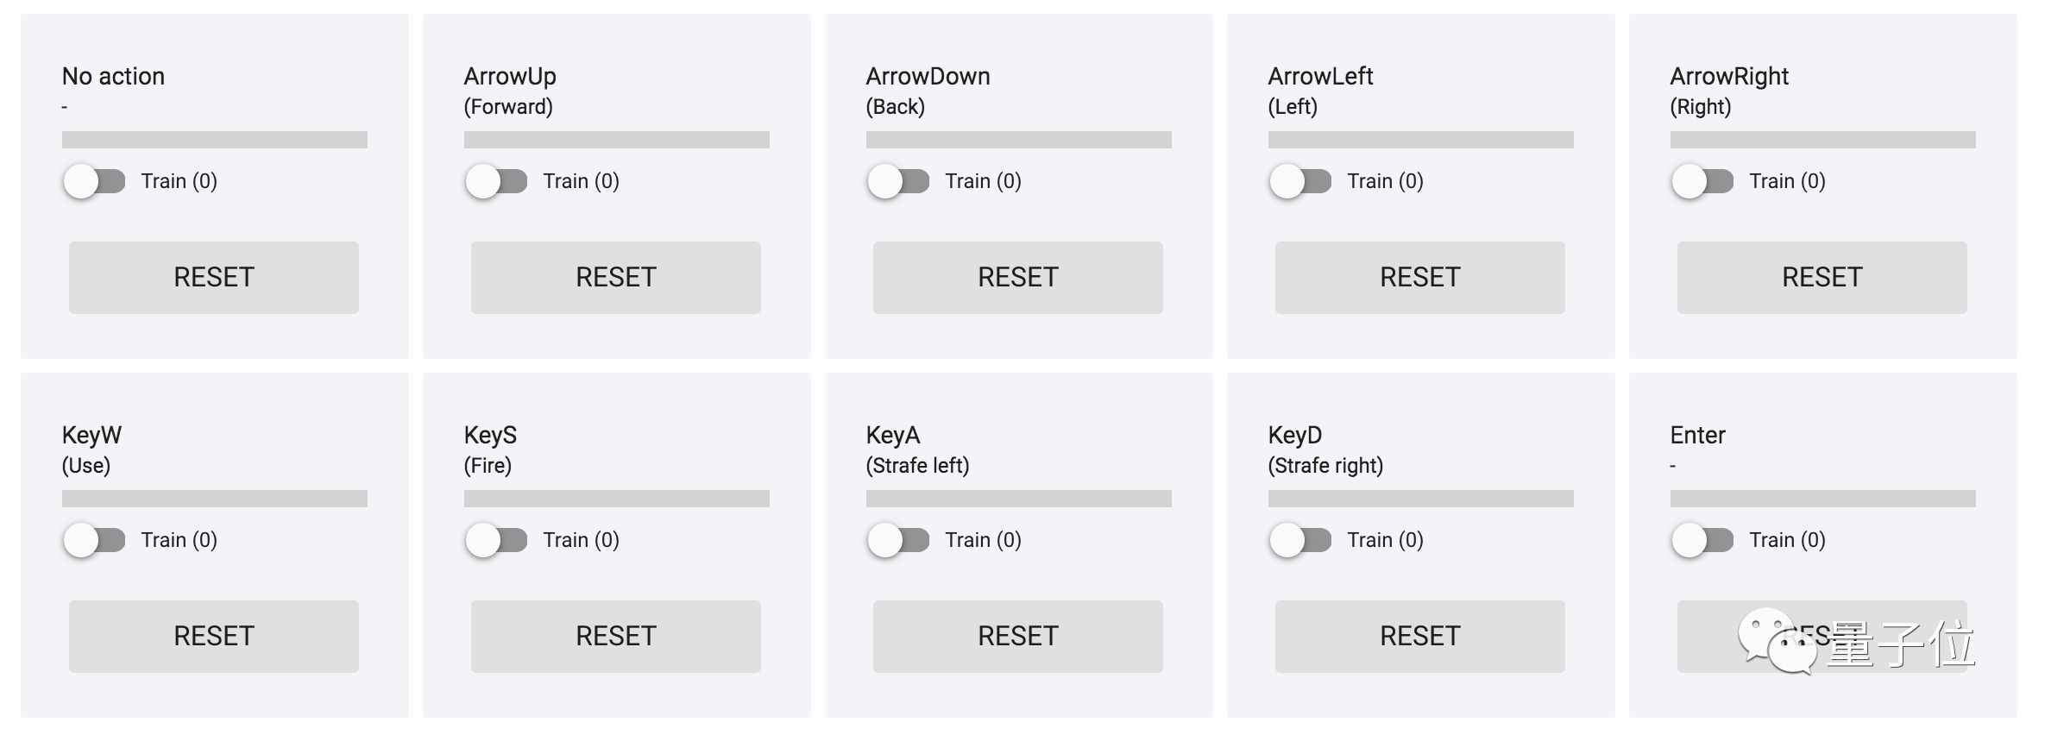Click RESET under KeyW (Use)
The image size is (2045, 735).
(x=214, y=637)
